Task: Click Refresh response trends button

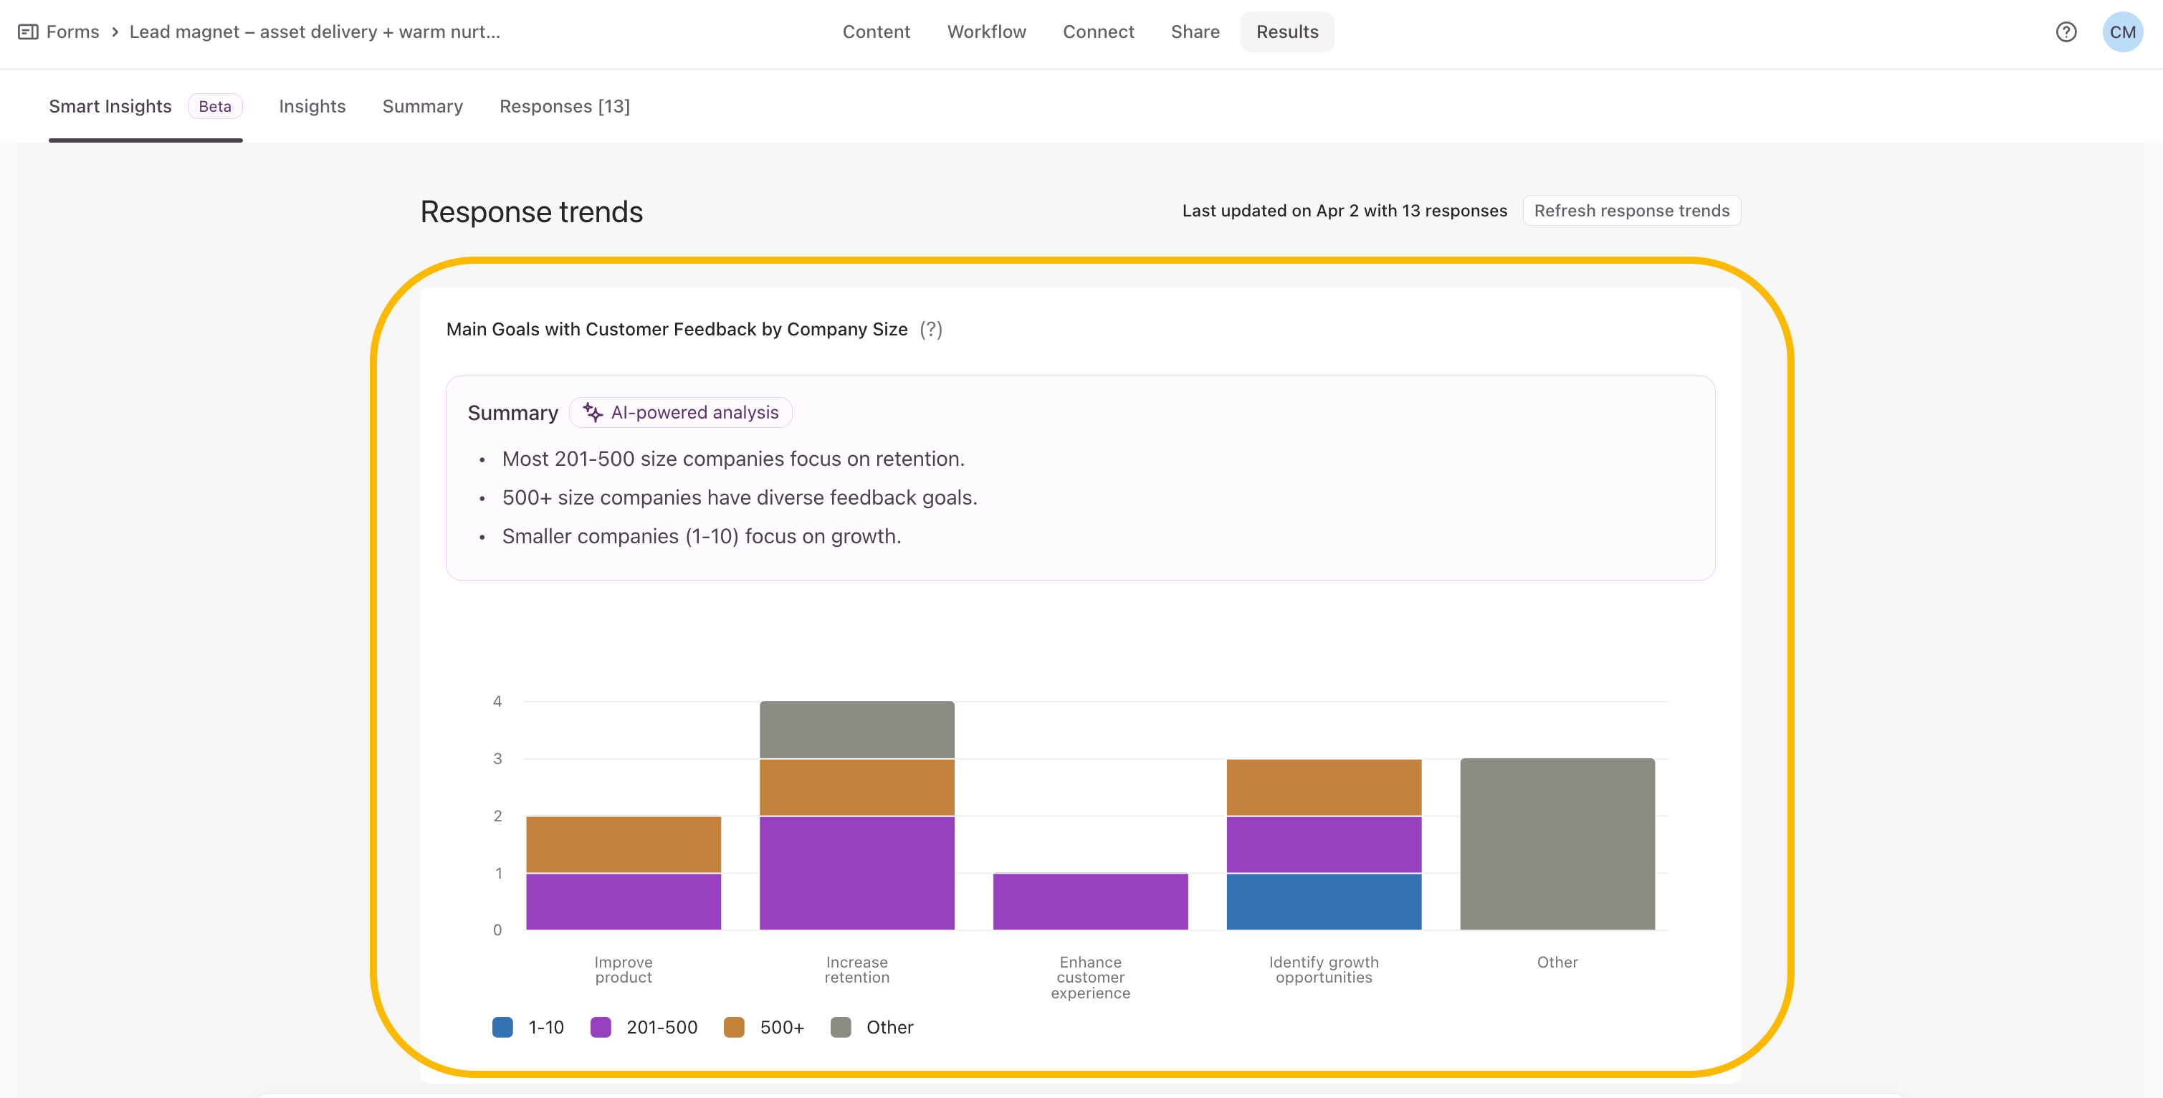Action: (1630, 211)
